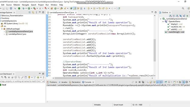This screenshot has width=190, height=107.
Task: Open the Open Console dropdown arrow
Action: tap(177, 82)
